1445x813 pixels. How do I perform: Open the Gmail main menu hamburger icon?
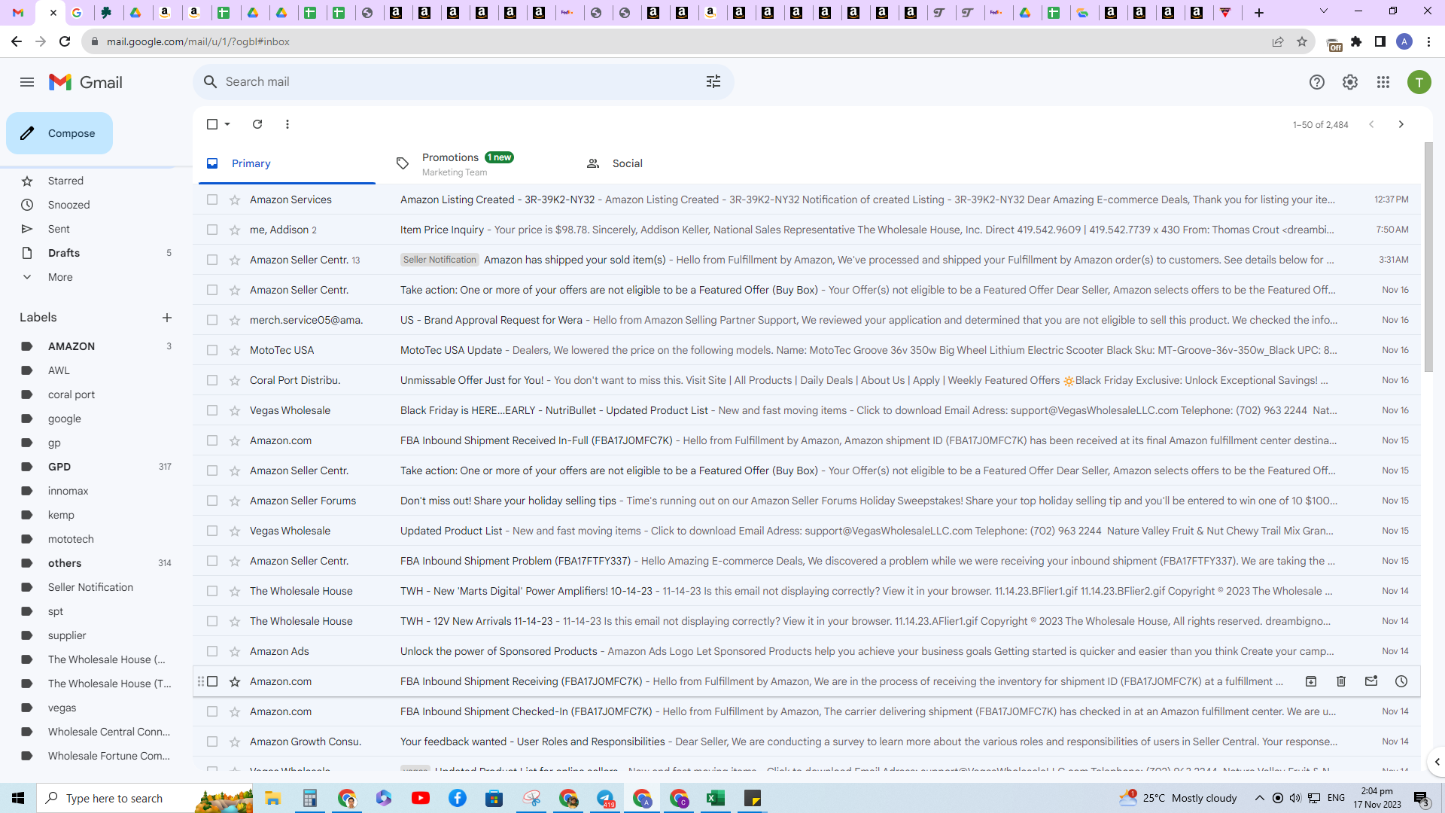27,82
